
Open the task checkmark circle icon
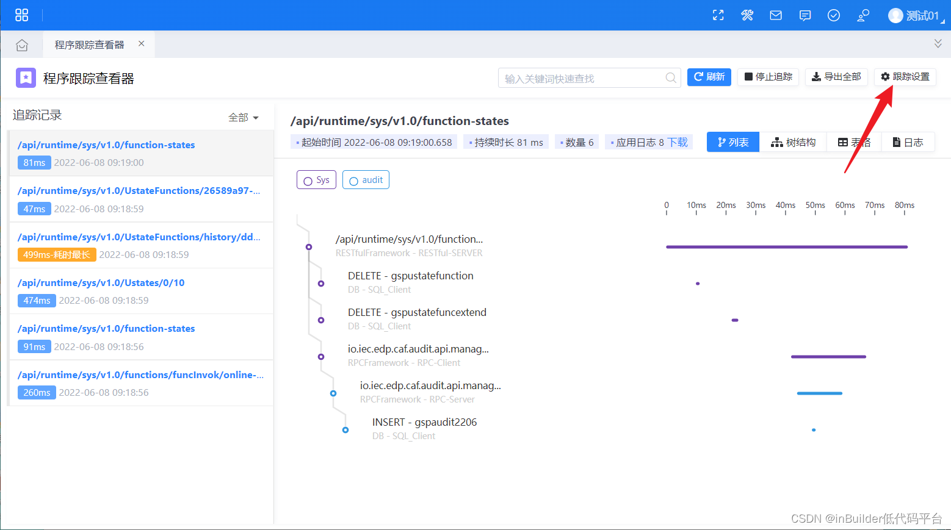(834, 15)
